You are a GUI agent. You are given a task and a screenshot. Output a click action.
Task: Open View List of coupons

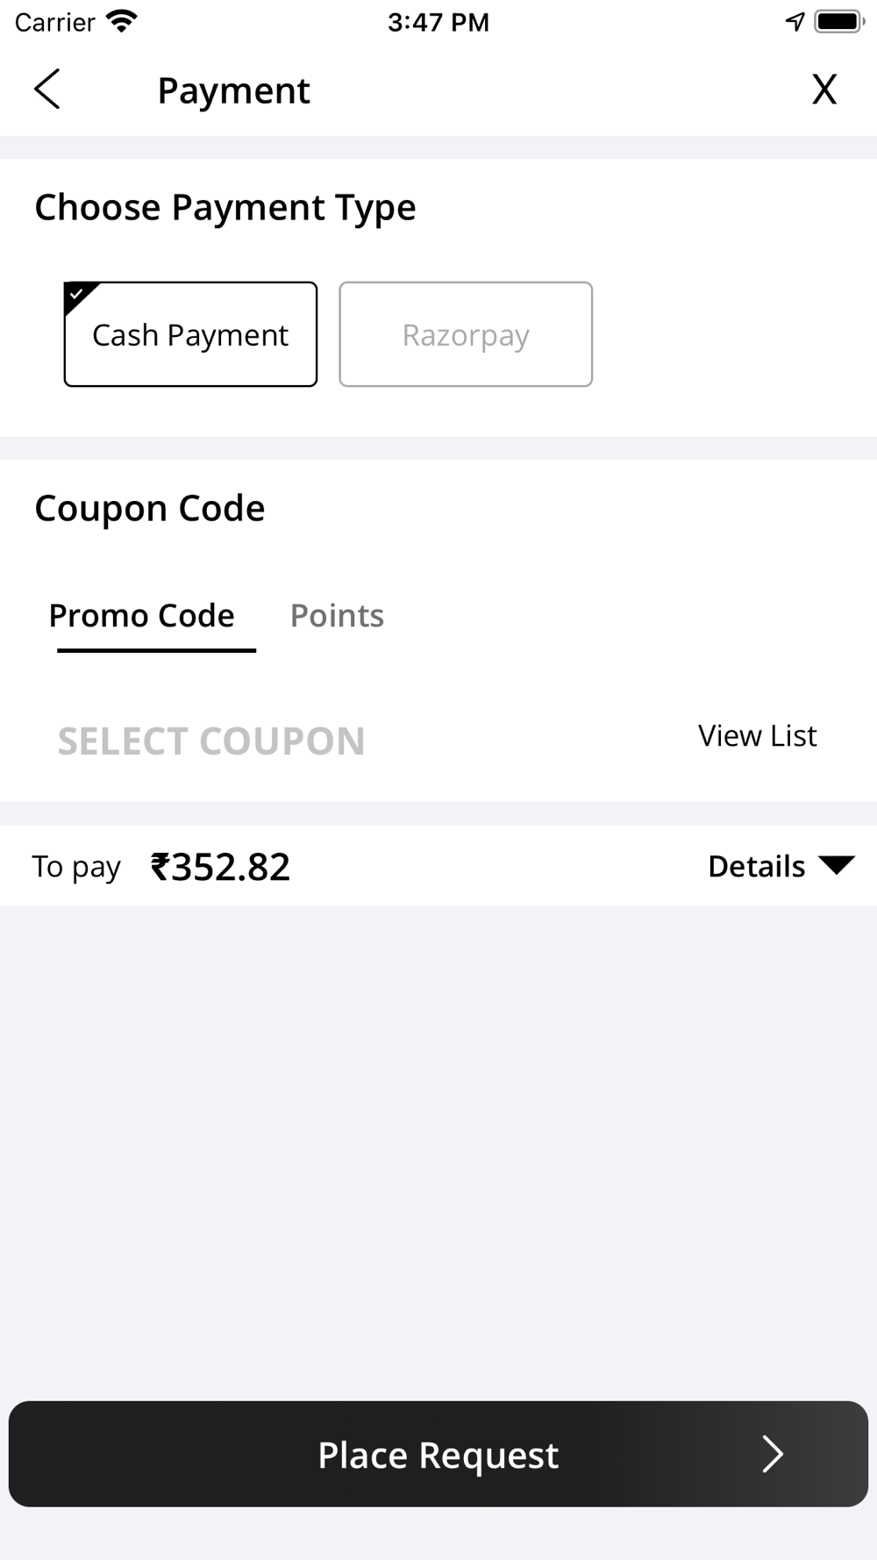tap(757, 736)
